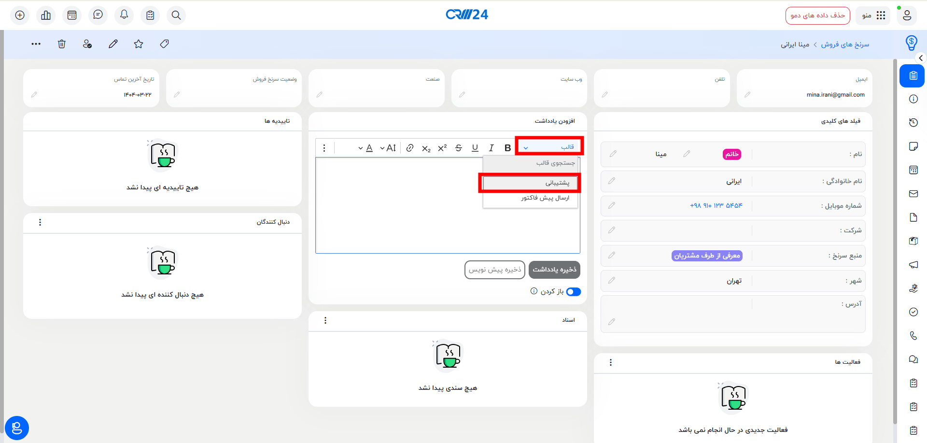
Task: Open the email envelope icon in sidebar
Action: pyautogui.click(x=913, y=194)
